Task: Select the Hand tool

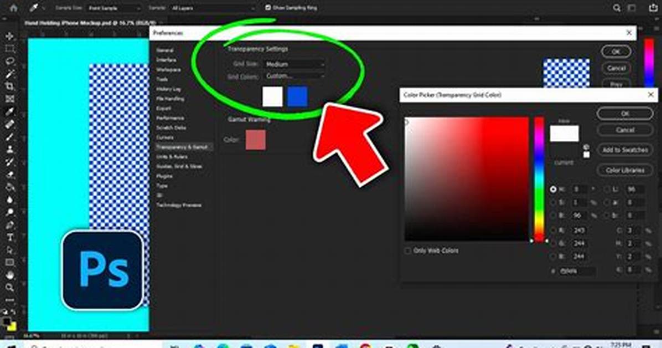Action: coord(10,275)
